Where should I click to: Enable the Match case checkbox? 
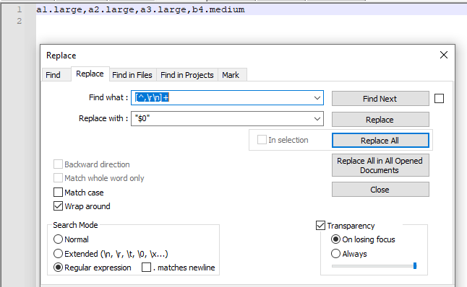(58, 193)
